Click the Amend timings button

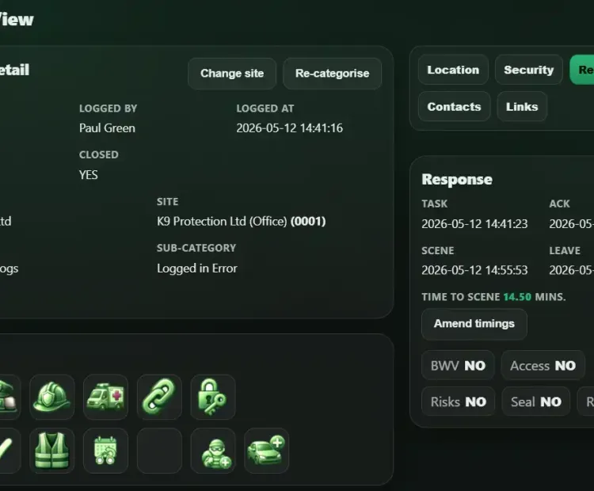(474, 324)
